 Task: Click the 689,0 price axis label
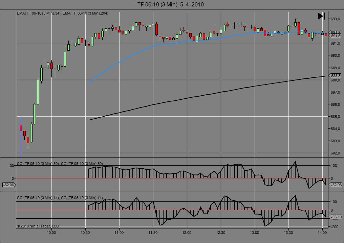tap(335, 68)
